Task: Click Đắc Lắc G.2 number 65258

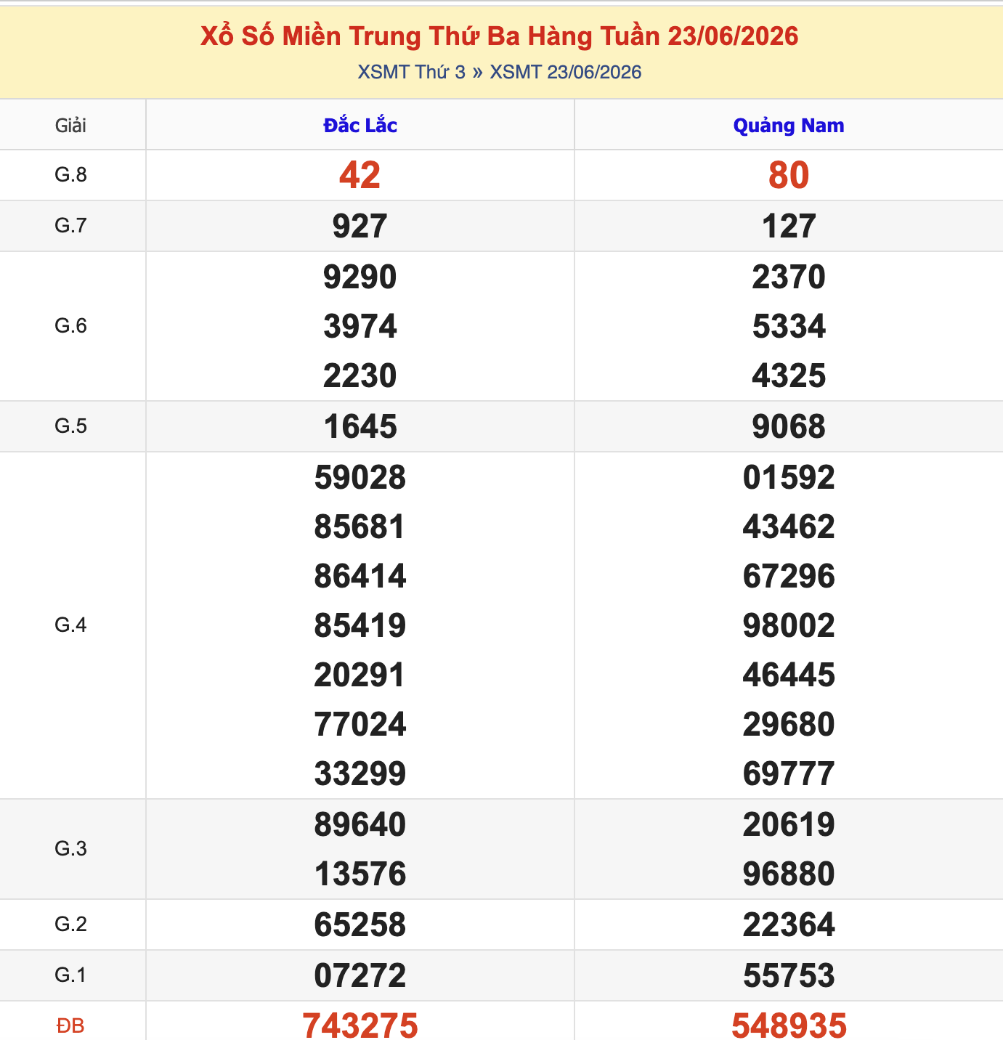Action: coord(360,925)
